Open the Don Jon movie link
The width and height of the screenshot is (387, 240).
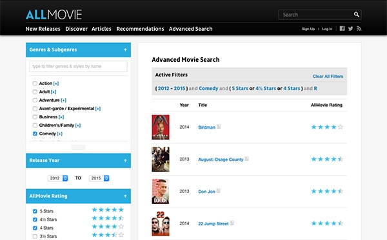coord(207,192)
